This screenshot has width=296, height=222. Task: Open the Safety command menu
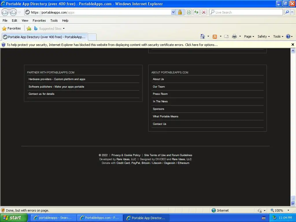264,36
